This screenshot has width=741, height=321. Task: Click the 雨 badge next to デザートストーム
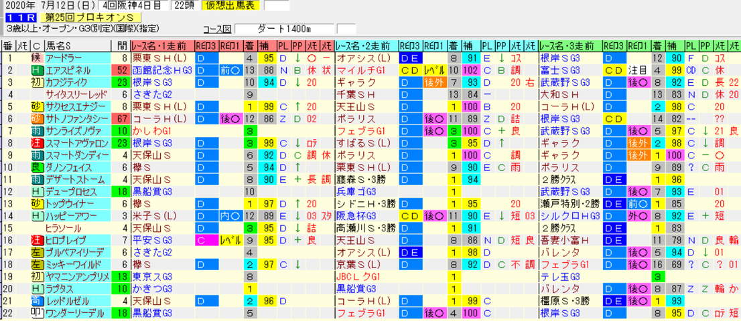[x=36, y=180]
